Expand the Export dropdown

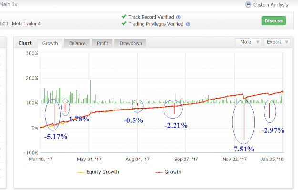pos(277,42)
